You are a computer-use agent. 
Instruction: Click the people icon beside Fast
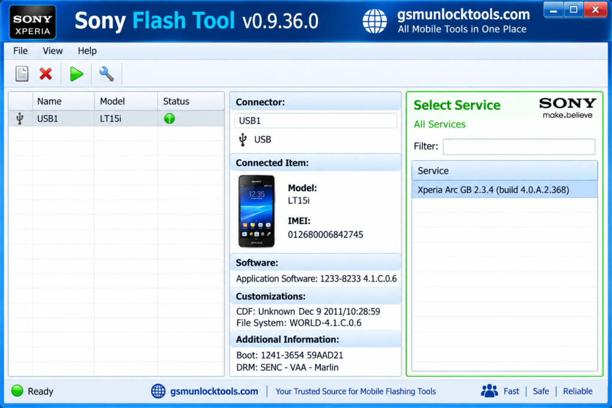click(x=489, y=391)
